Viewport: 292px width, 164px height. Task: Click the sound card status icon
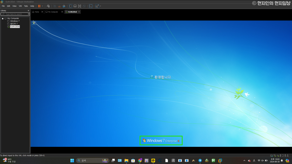278,156
